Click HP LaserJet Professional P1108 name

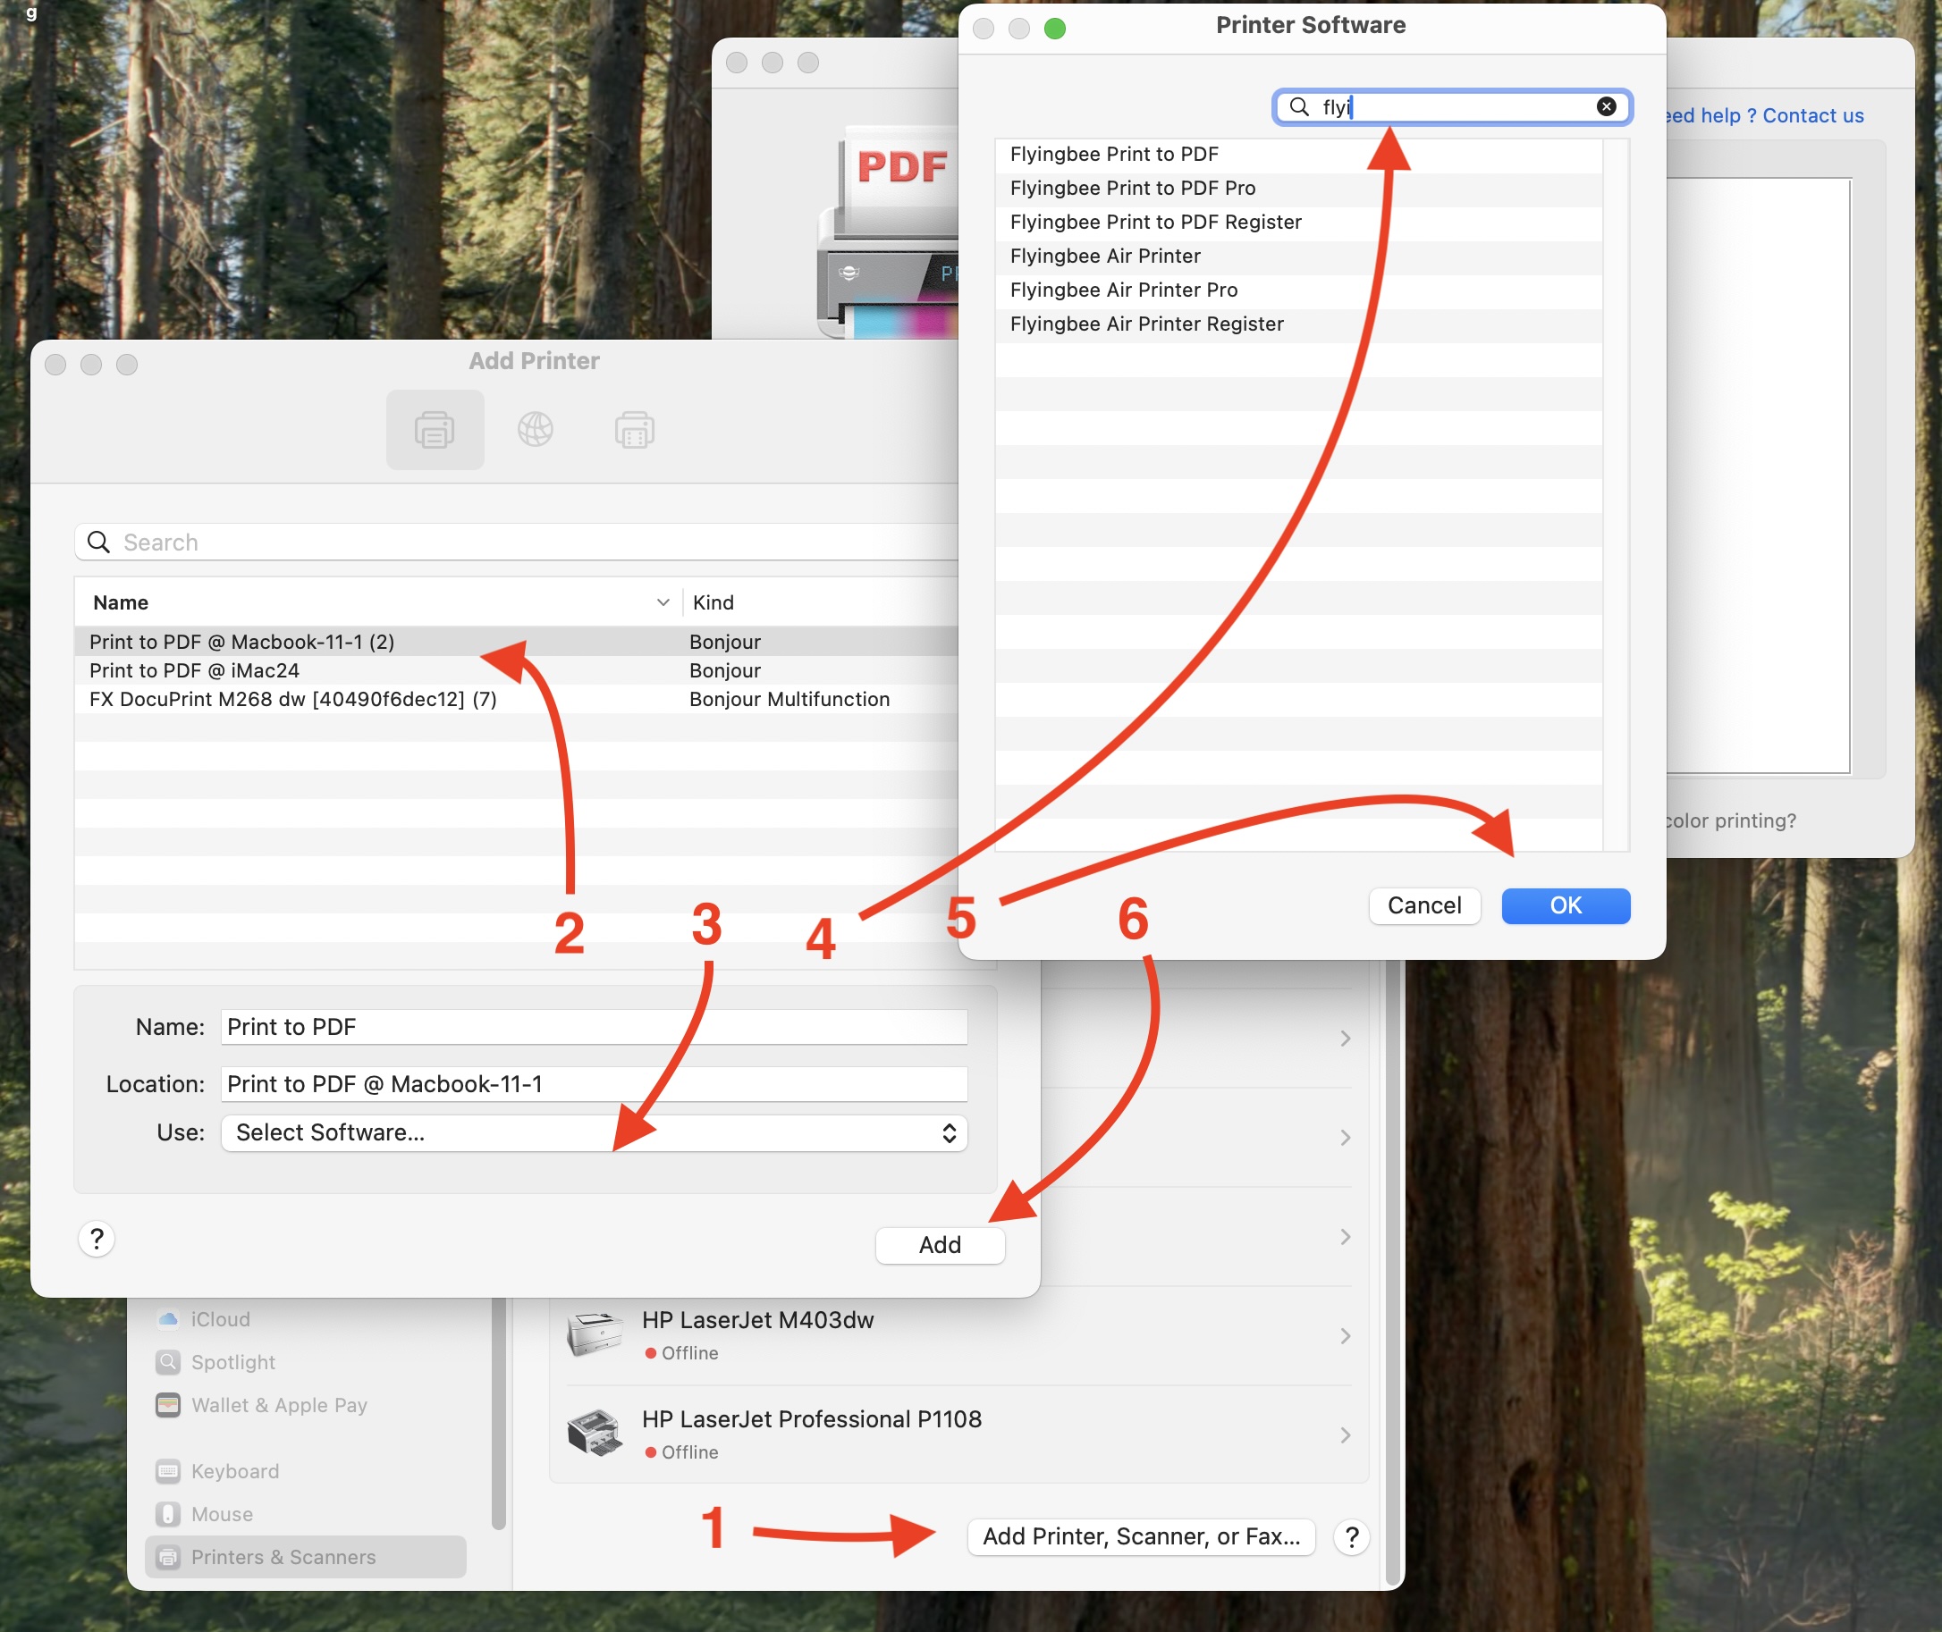click(x=812, y=1419)
